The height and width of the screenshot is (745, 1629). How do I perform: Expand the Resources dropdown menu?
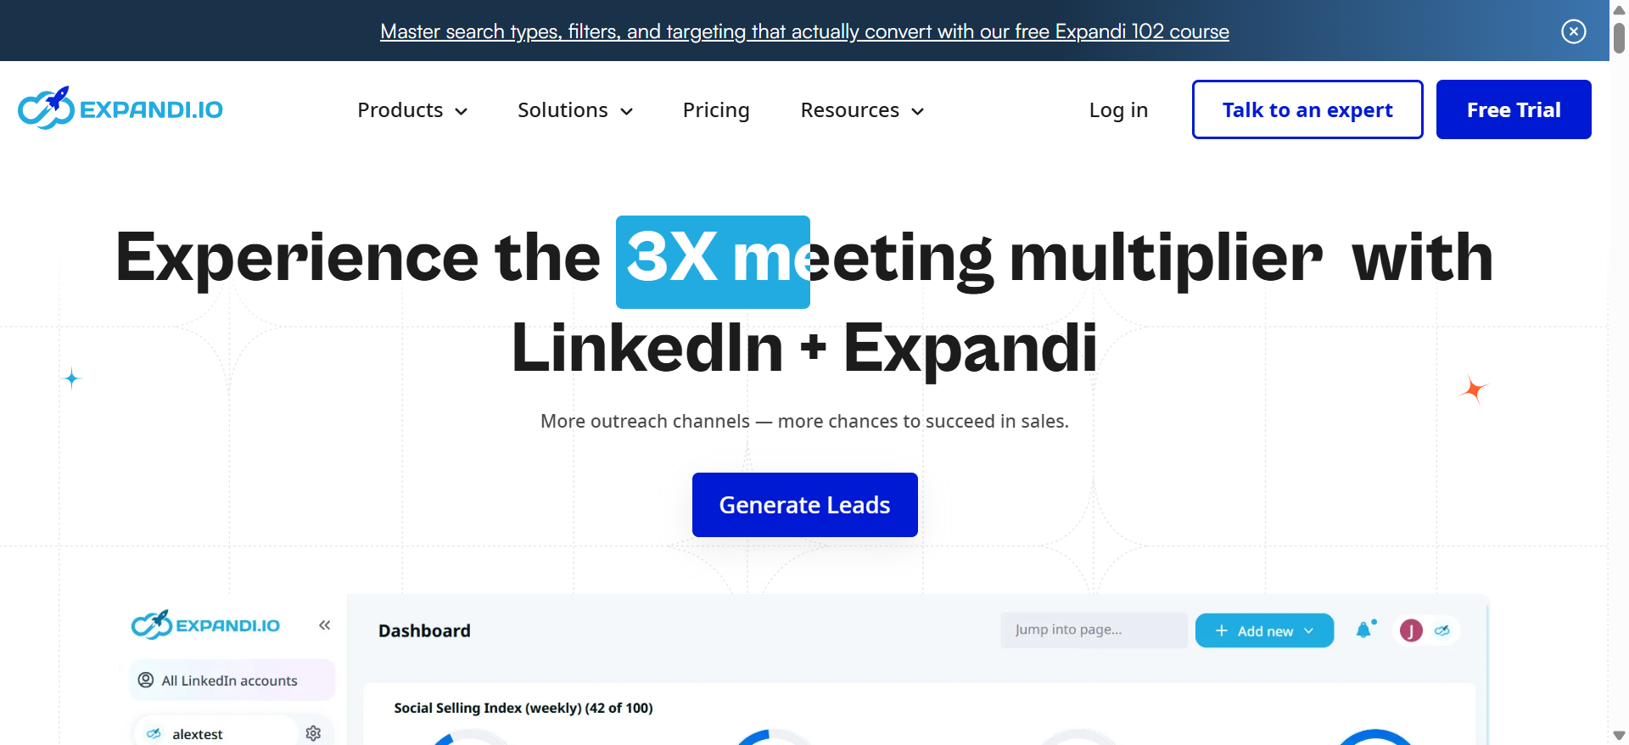pos(862,110)
